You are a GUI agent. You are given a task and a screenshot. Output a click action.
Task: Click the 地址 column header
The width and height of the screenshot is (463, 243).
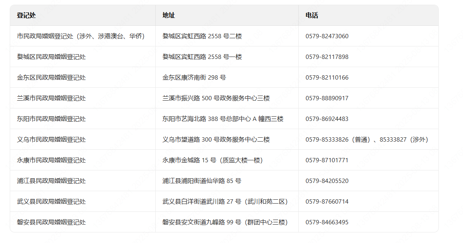pos(227,15)
